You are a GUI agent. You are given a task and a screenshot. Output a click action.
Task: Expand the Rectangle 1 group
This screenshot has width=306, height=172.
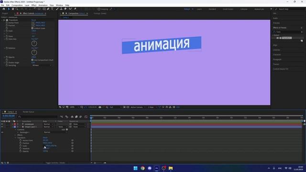coord(18,132)
